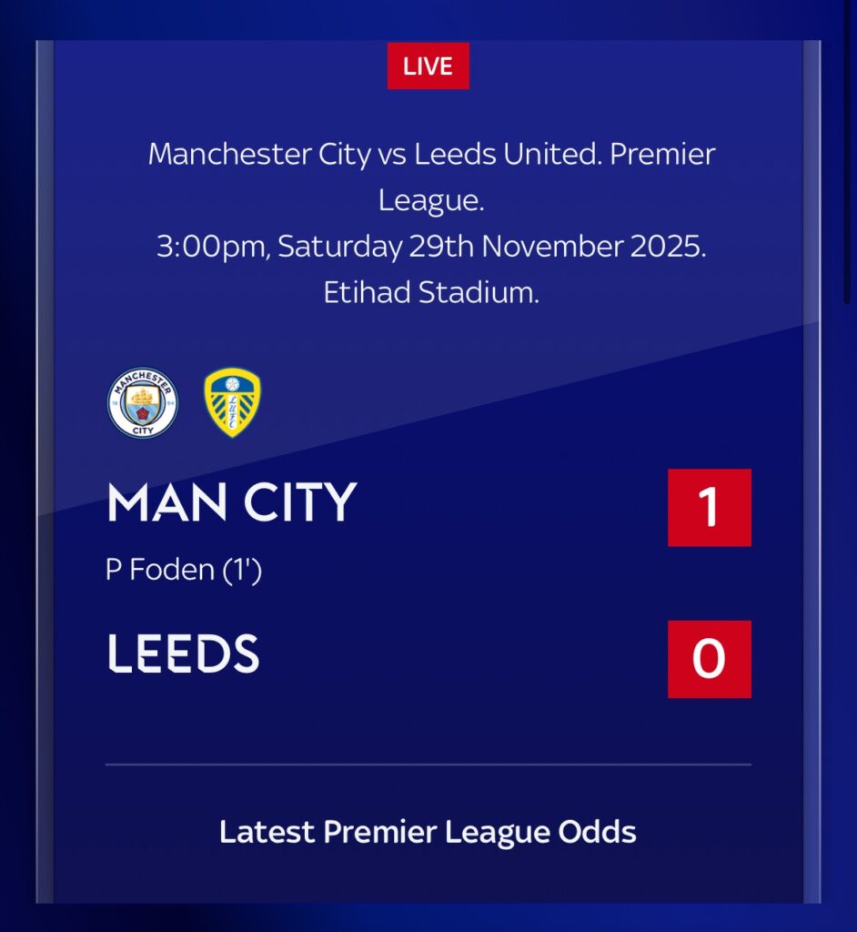
Task: Select the LEEDS team name
Action: coord(183,653)
